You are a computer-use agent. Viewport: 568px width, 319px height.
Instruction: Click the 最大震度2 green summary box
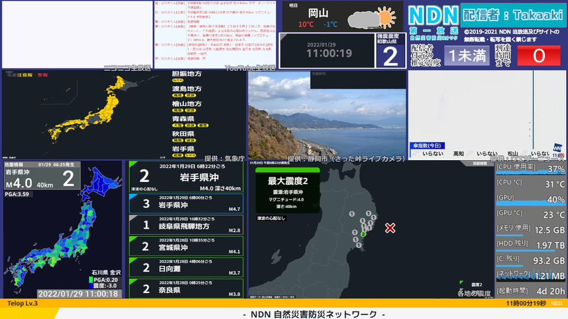[x=288, y=190]
